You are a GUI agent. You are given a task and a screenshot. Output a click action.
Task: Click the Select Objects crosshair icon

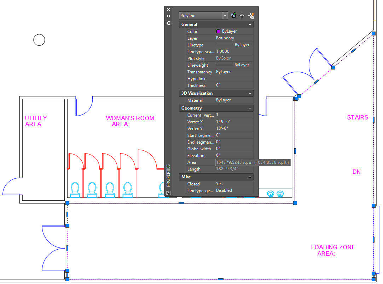click(x=242, y=15)
